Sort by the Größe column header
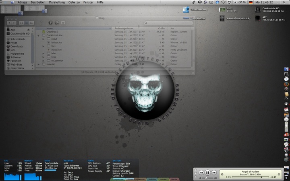Viewport: 290px width, 181px height. point(158,29)
